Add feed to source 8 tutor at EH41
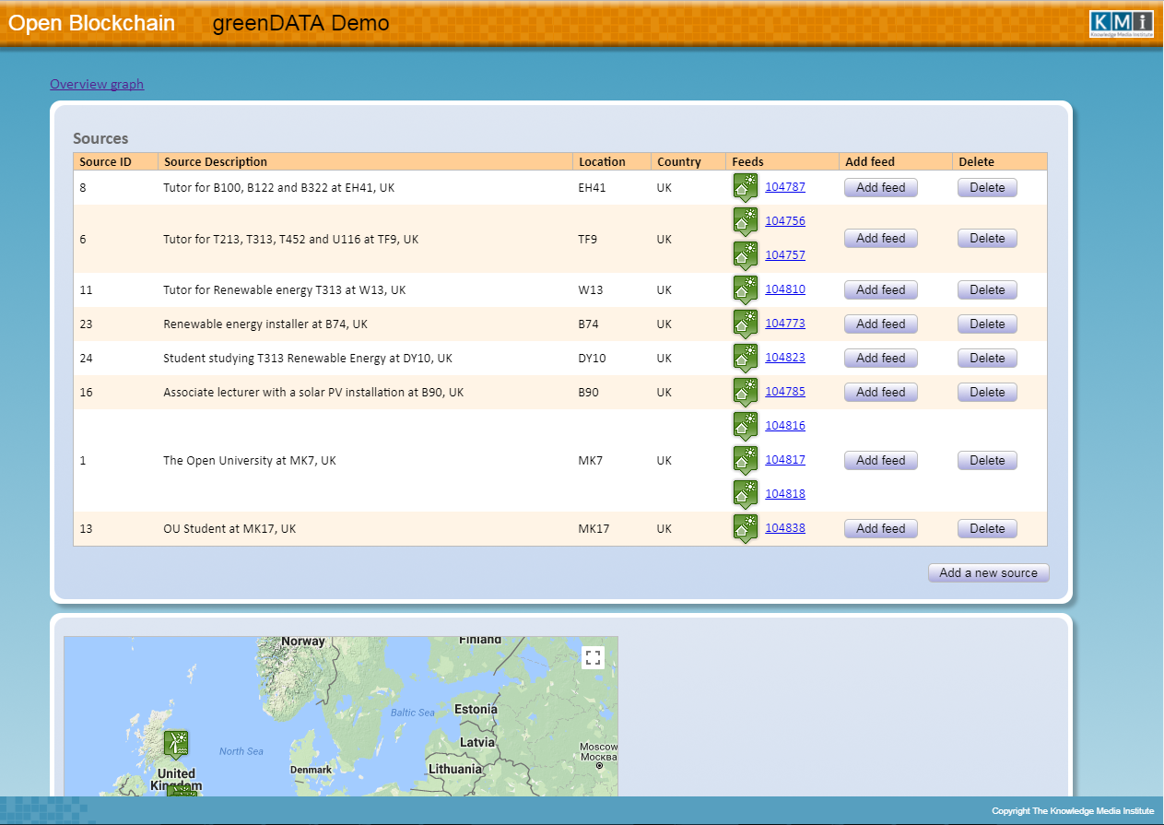This screenshot has width=1164, height=825. pyautogui.click(x=880, y=187)
